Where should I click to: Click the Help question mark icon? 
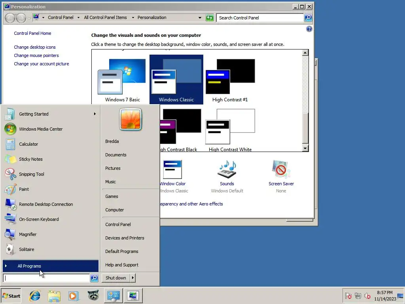(309, 29)
